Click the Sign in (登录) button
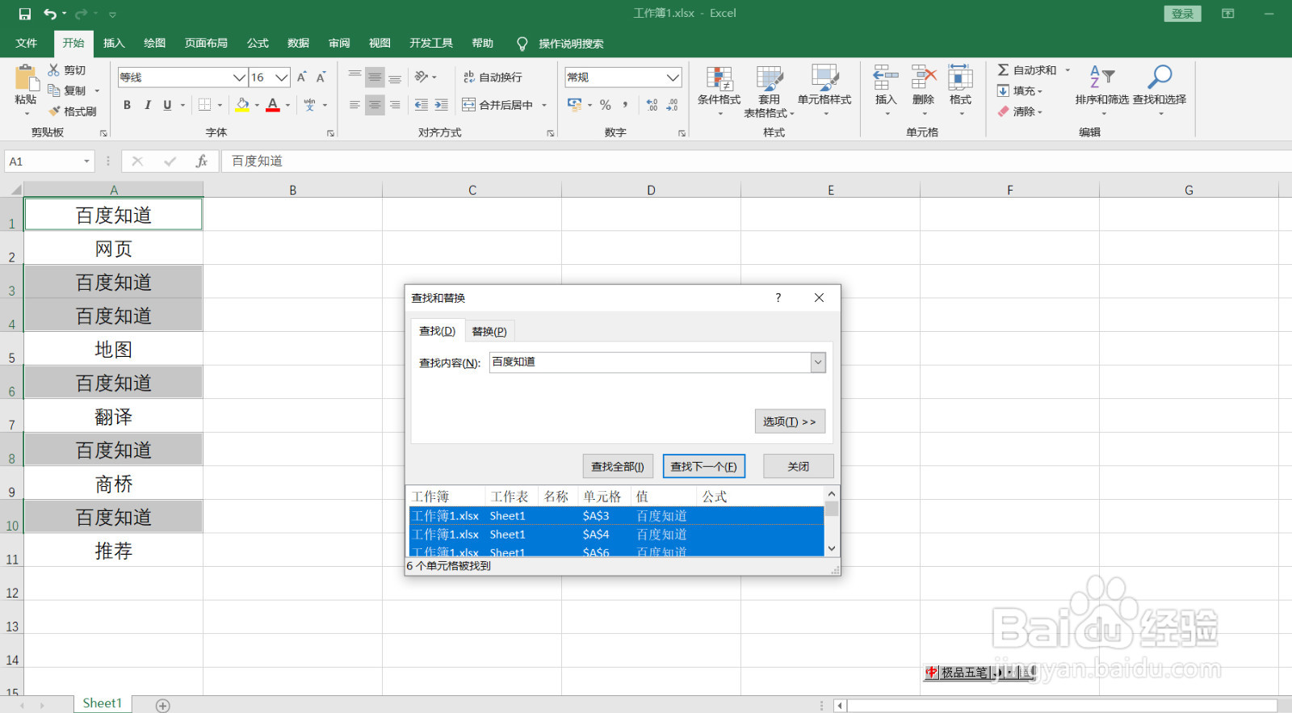1292x713 pixels. click(1183, 14)
